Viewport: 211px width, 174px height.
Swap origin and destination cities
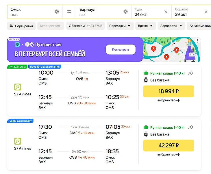point(69,12)
